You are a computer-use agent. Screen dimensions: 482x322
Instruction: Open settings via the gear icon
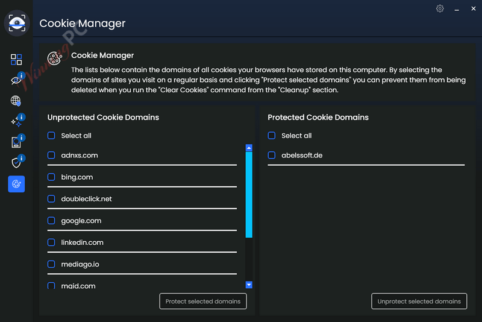(440, 8)
